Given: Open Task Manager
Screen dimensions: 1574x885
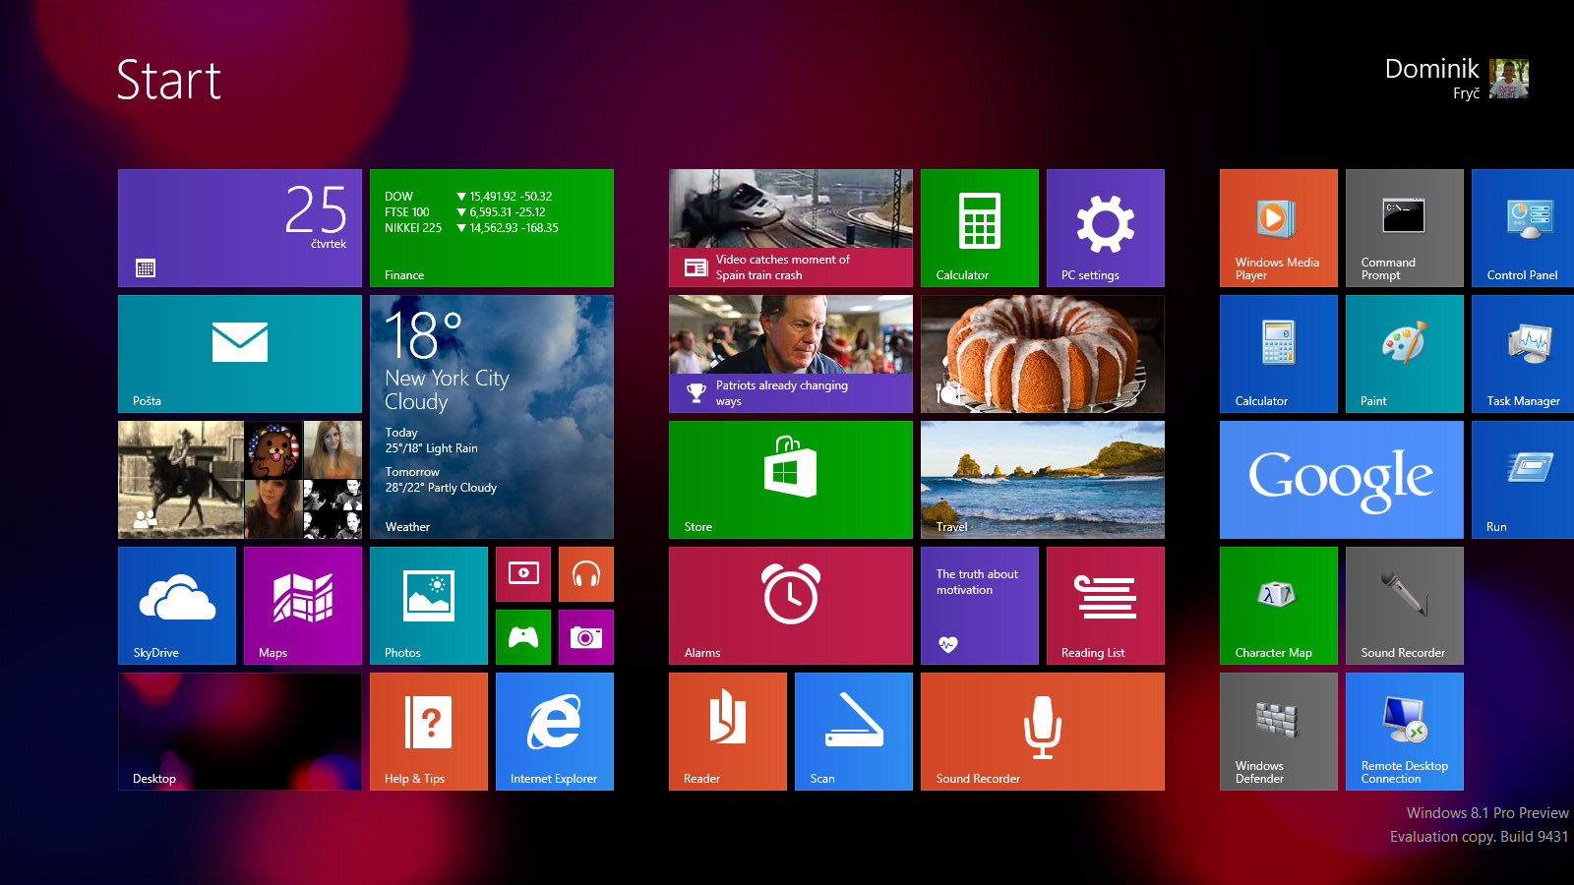Looking at the screenshot, I should tap(1522, 353).
